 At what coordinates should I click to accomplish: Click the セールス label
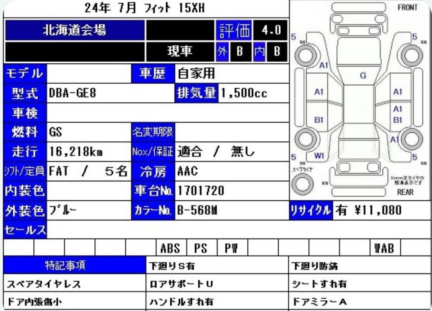[x=25, y=229]
